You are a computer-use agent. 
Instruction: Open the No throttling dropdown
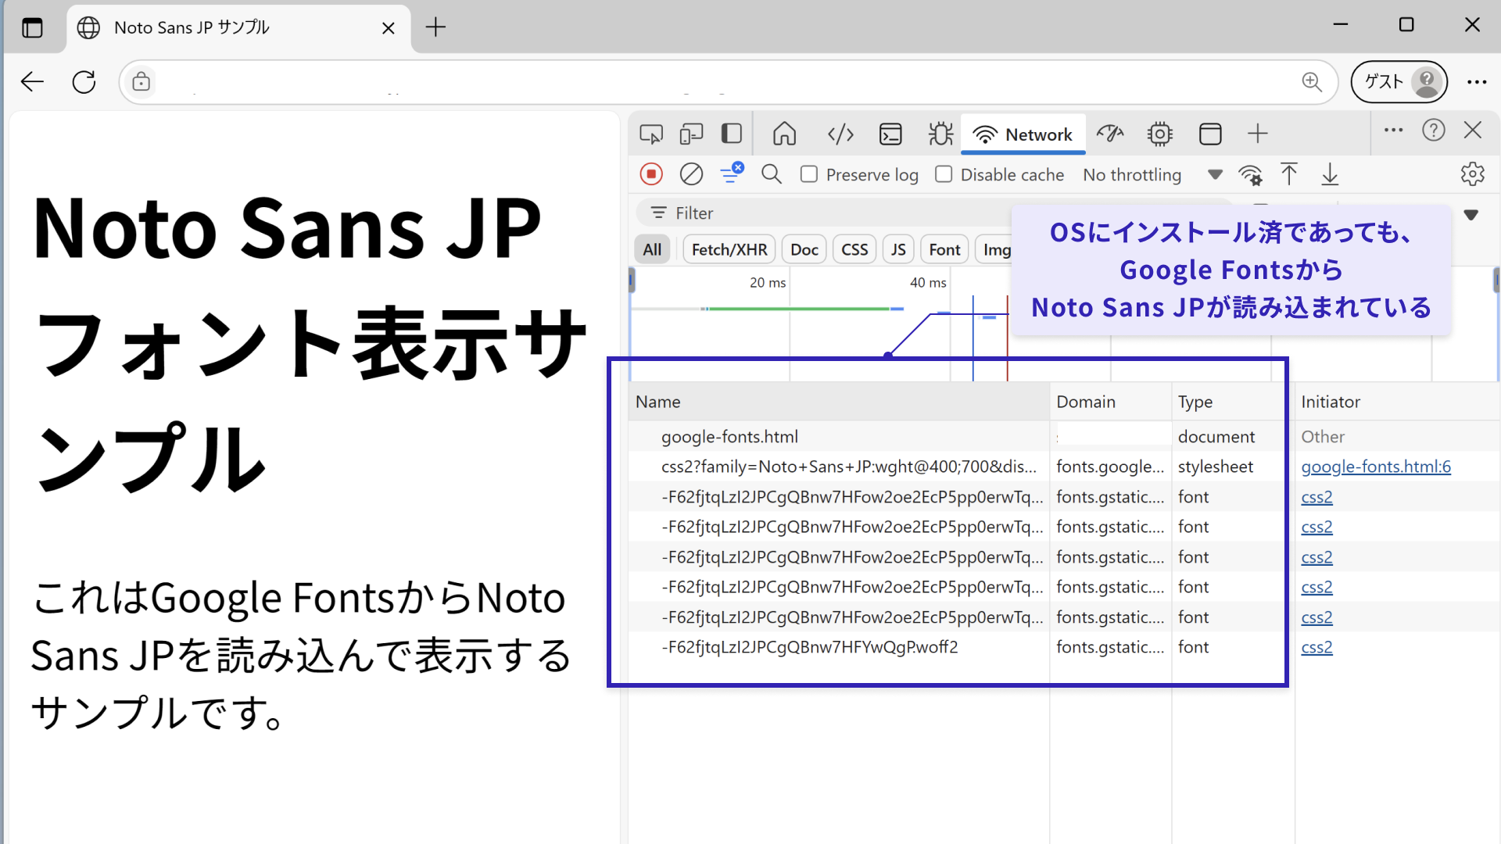tap(1152, 175)
